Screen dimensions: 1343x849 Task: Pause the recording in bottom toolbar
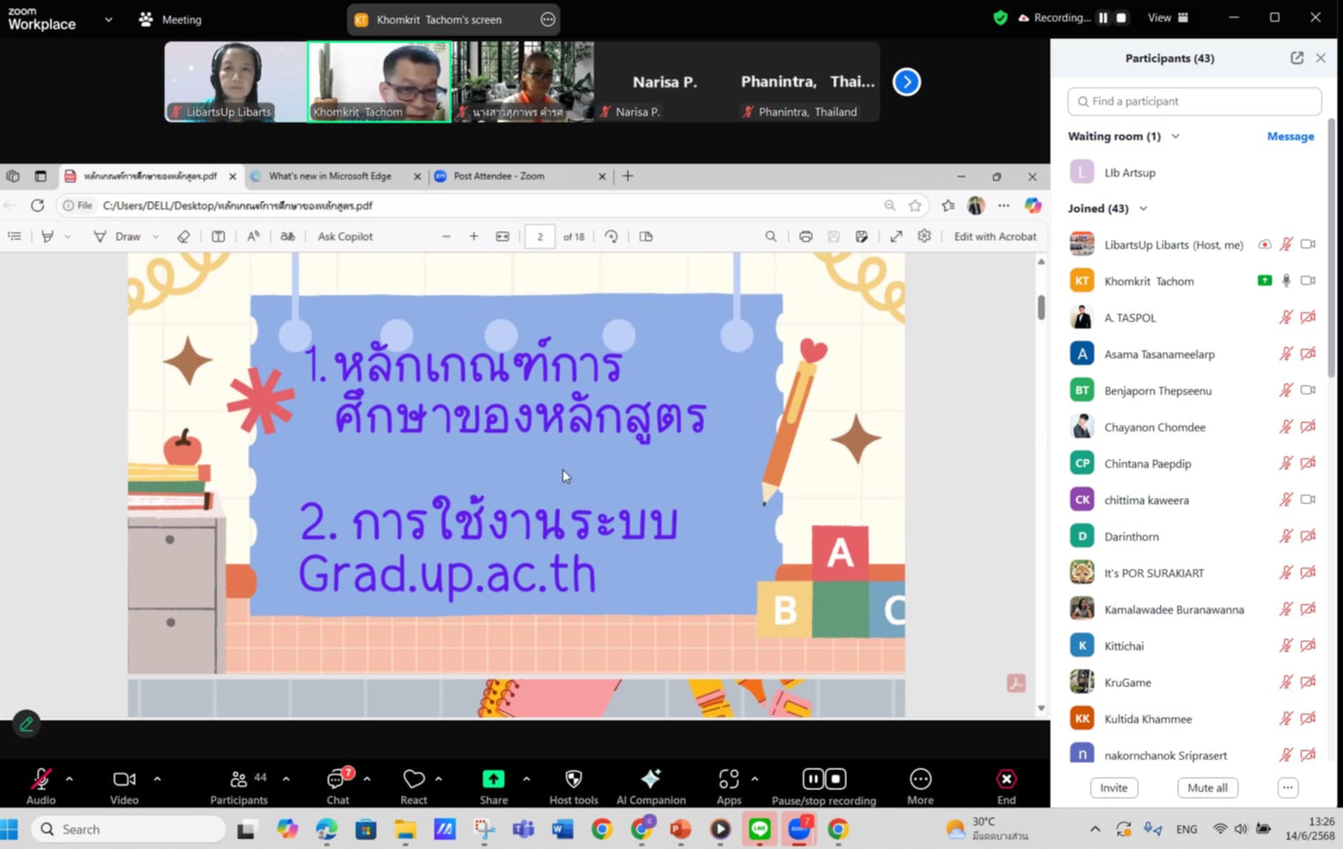point(813,778)
